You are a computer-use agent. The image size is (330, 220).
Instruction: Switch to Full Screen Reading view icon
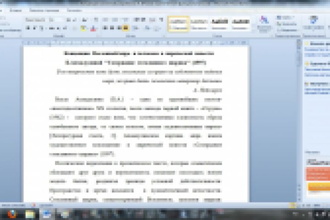[x=299, y=205]
